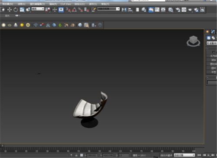The width and height of the screenshot is (217, 158).
Task: Click the green leaf-shaped icon
Action: [x=60, y=25]
